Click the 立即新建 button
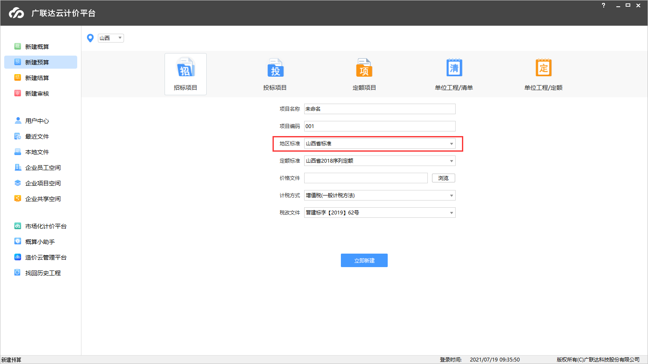 [364, 260]
